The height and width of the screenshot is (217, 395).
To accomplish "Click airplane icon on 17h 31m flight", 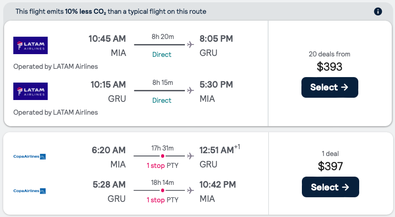I will (190, 156).
